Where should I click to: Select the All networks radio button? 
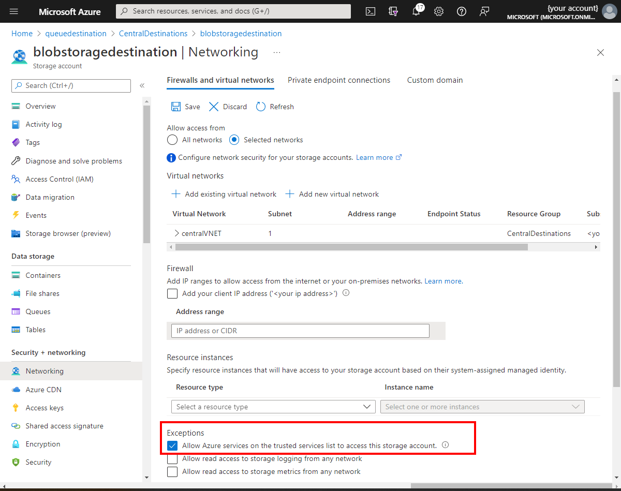point(172,140)
